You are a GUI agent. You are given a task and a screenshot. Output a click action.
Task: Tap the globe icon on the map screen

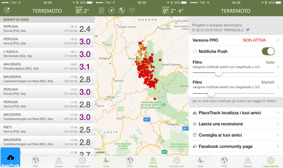point(132,11)
